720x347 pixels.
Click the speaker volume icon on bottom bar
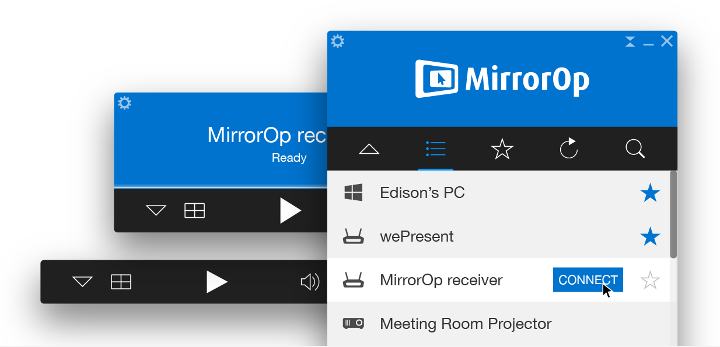coord(309,282)
